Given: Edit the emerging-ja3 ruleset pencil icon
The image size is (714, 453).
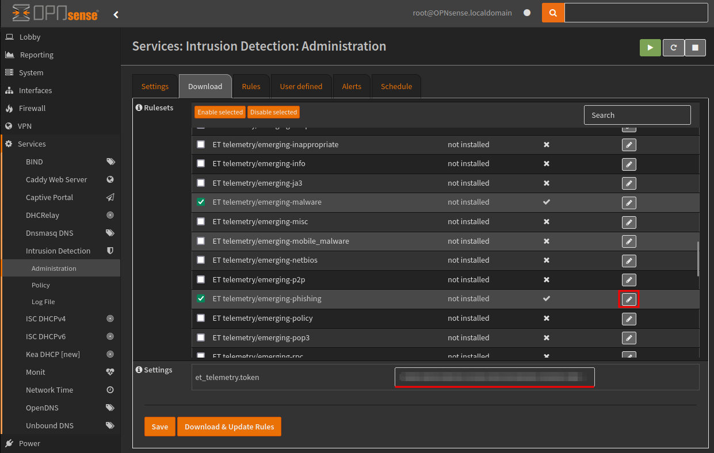Looking at the screenshot, I should click(x=629, y=184).
